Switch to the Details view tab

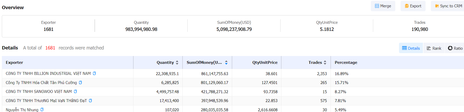coord(411,48)
